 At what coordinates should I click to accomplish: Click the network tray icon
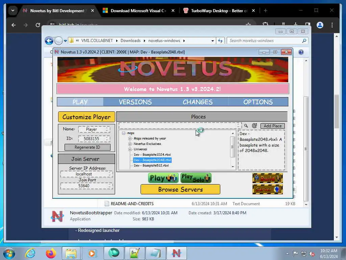click(304, 254)
